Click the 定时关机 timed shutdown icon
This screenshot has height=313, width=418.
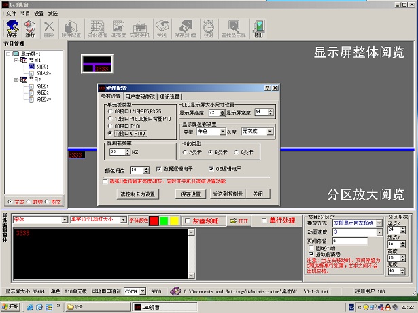(139, 28)
